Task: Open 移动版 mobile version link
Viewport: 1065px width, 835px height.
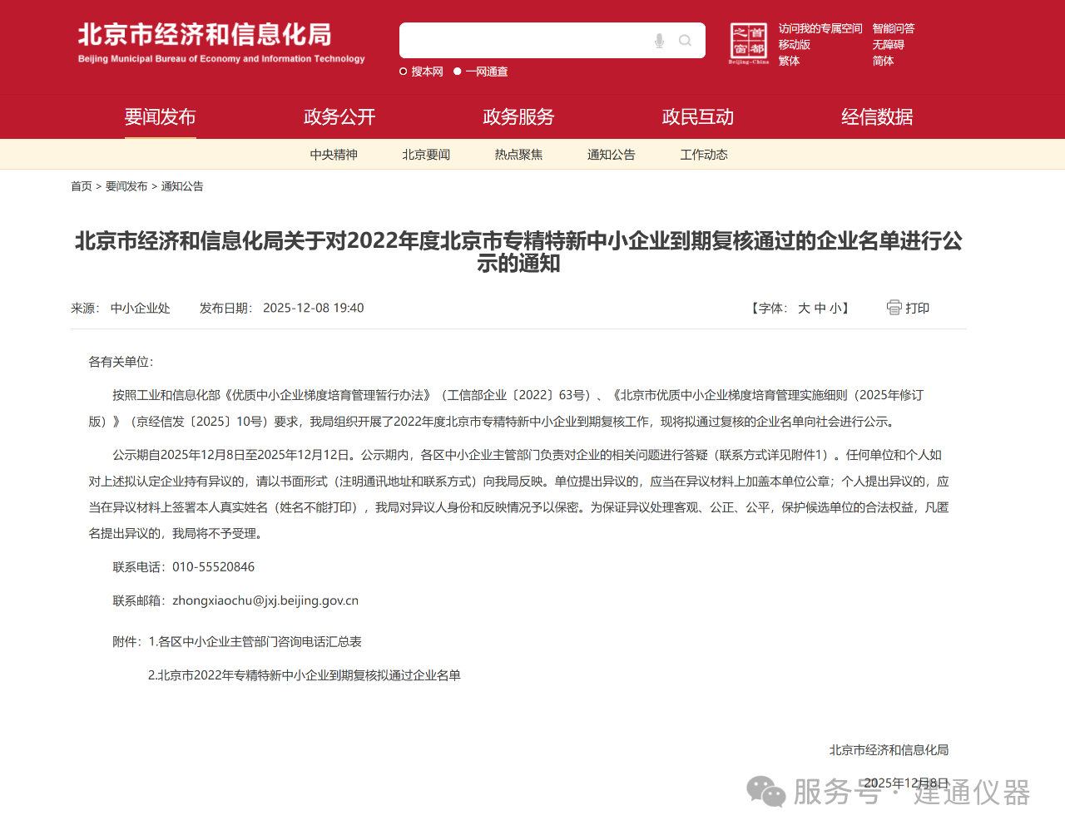Action: 794,44
